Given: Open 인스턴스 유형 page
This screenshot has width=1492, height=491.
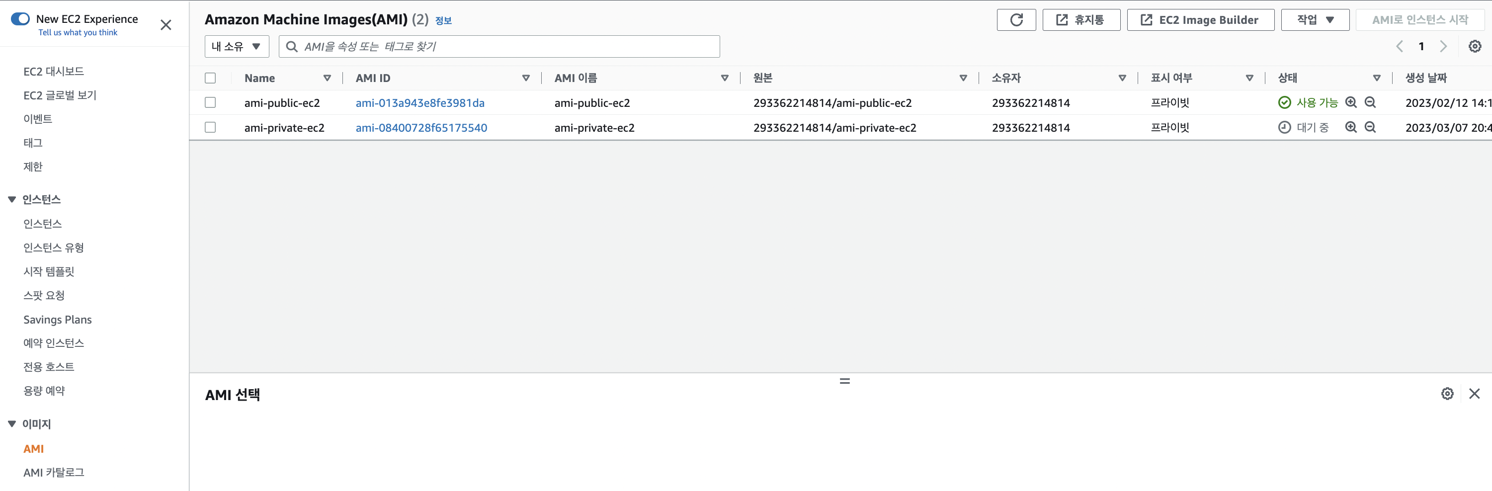Looking at the screenshot, I should tap(53, 248).
